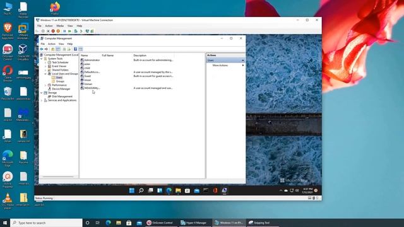
Task: Open Widgets on the Windows 11 taskbar
Action: coord(160,190)
